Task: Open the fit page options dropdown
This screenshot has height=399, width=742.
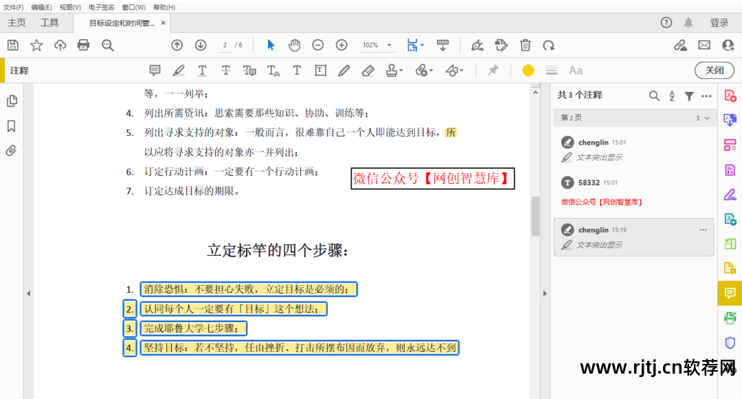Action: [x=416, y=45]
